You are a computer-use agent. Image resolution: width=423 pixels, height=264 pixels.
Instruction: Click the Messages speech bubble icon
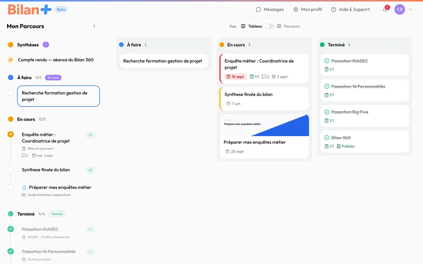(258, 10)
